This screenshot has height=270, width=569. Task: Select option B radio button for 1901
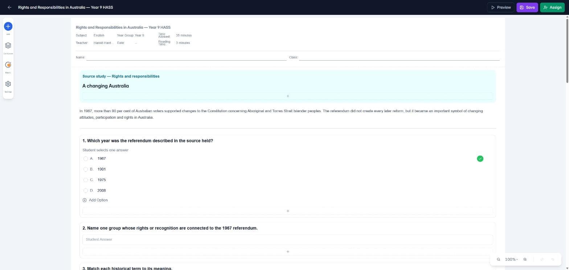(86, 169)
